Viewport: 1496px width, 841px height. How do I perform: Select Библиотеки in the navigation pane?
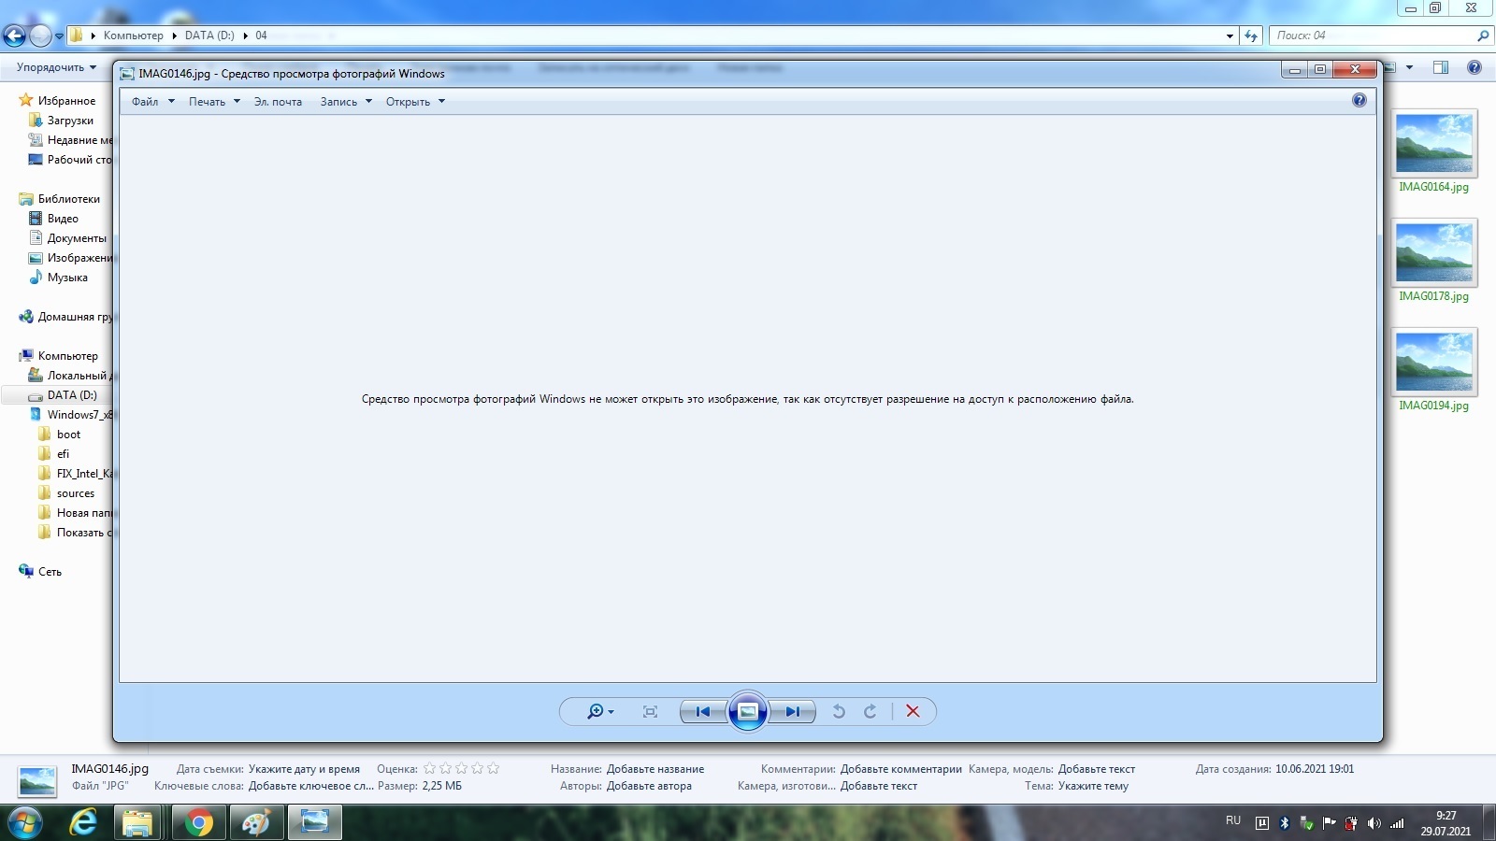[x=68, y=199]
